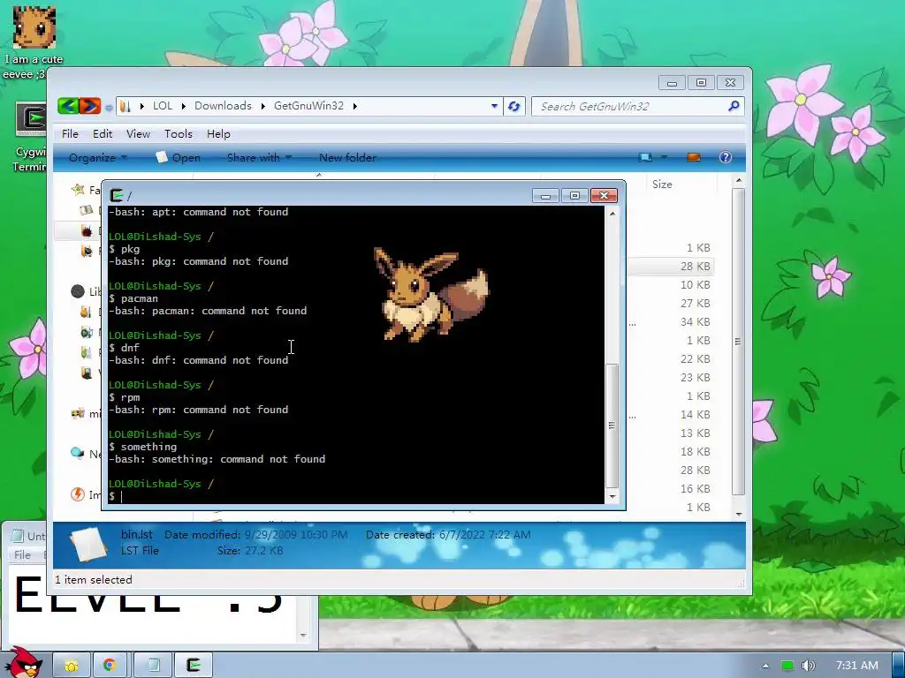The width and height of the screenshot is (905, 678).
Task: Click the 14 KB size entry
Action: [695, 415]
